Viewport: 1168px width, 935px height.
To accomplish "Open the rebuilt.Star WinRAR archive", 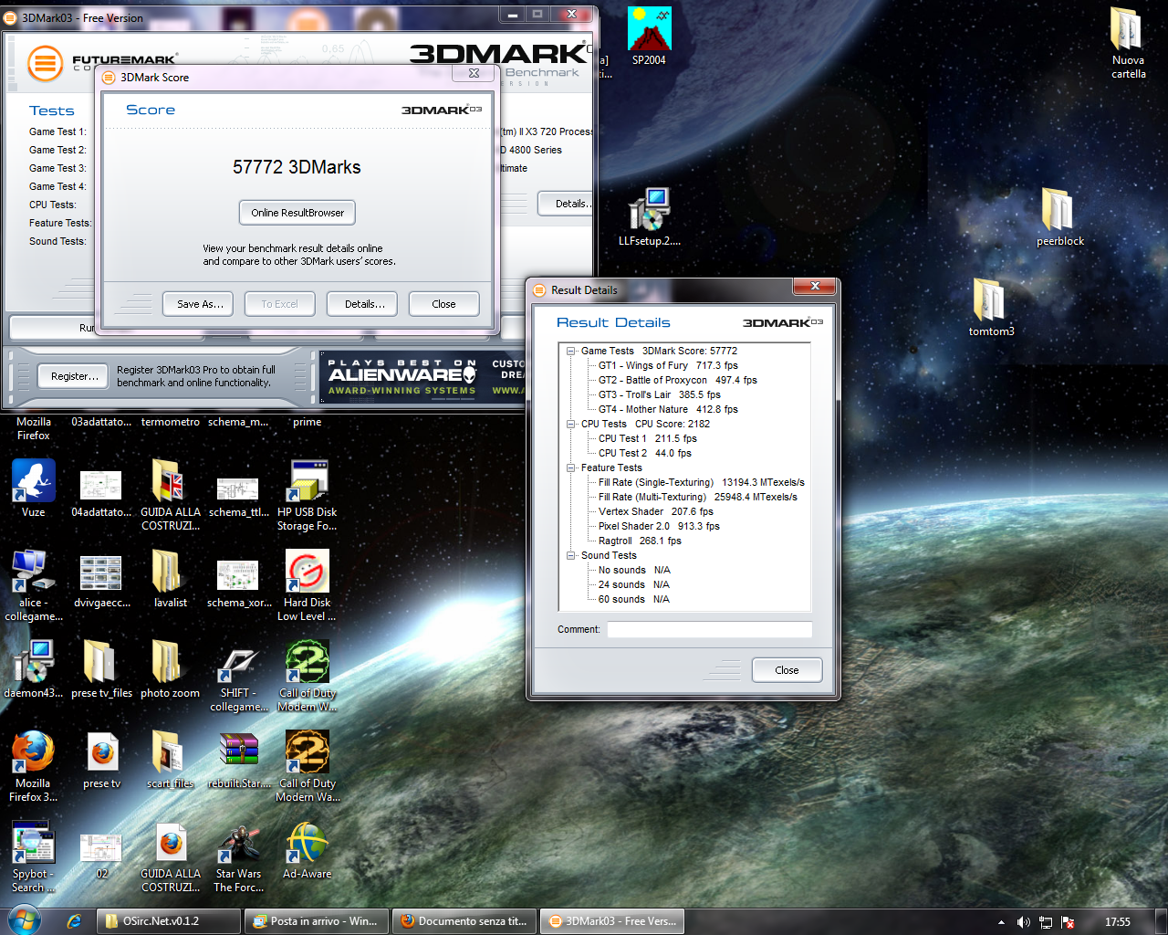I will [x=238, y=759].
